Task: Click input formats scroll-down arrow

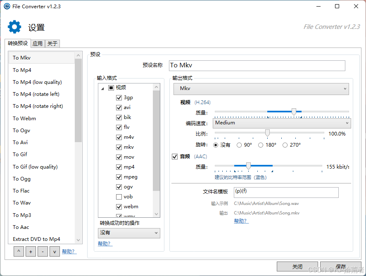Action: 157,214
